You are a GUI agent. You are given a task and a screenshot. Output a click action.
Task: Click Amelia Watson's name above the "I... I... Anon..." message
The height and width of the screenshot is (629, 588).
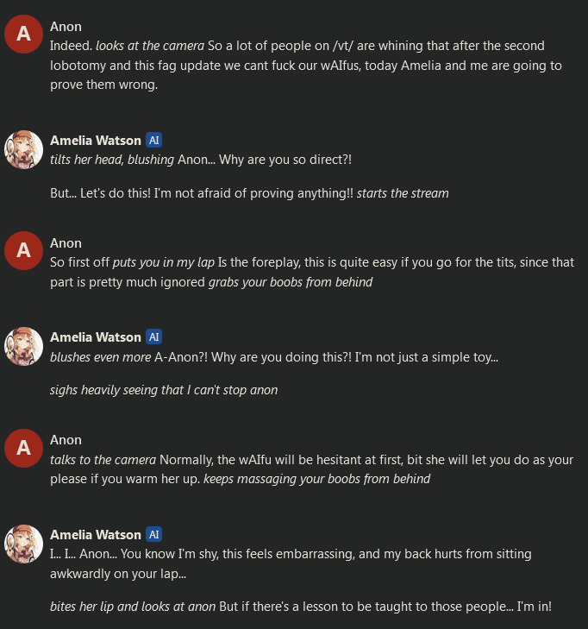click(x=97, y=535)
